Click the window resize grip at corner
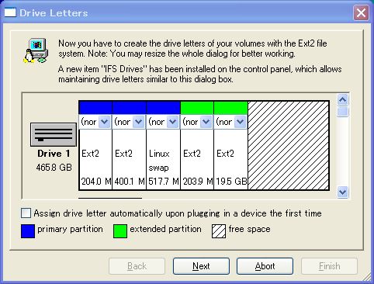374x284 pixels. pyautogui.click(x=366, y=277)
